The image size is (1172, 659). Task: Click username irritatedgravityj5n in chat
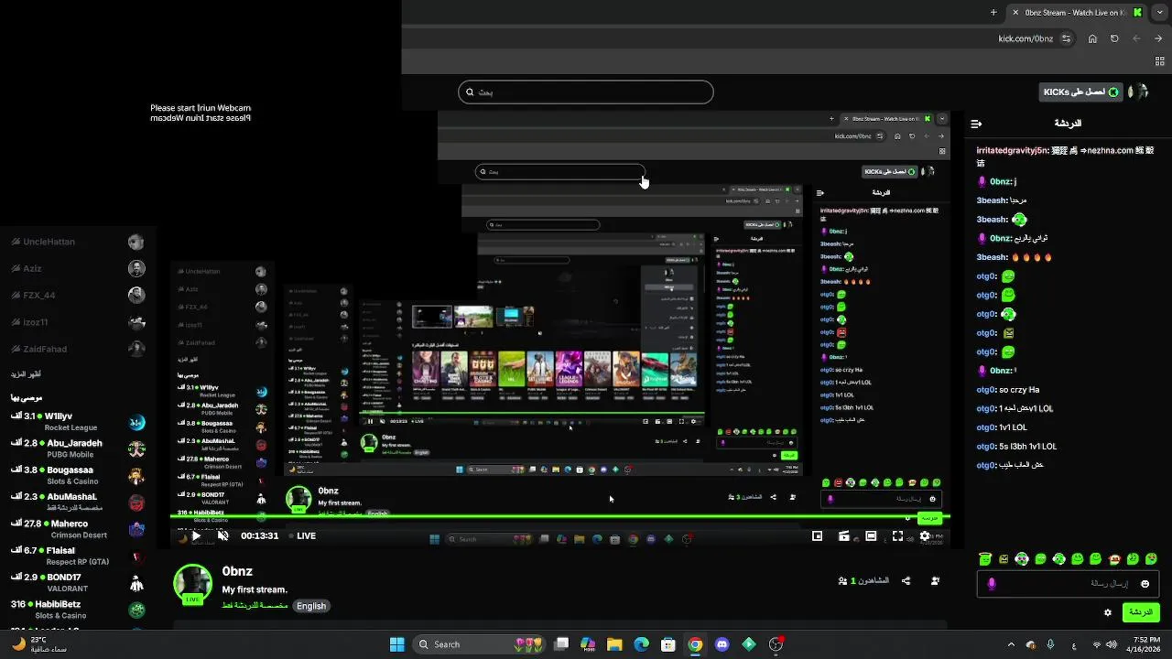click(1013, 150)
